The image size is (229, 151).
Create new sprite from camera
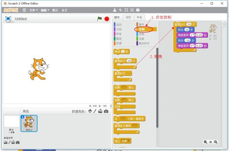click(x=106, y=111)
